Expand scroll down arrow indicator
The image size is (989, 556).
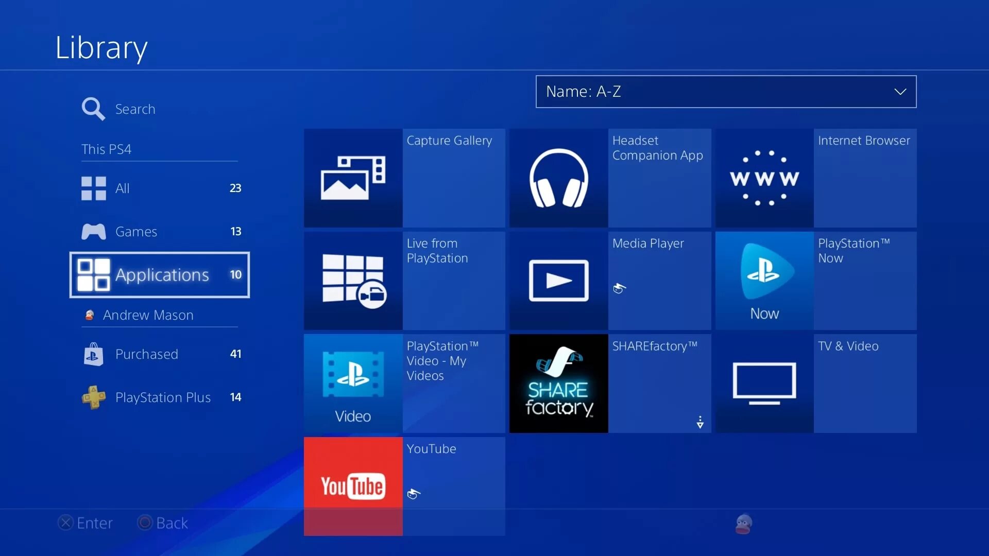(698, 422)
